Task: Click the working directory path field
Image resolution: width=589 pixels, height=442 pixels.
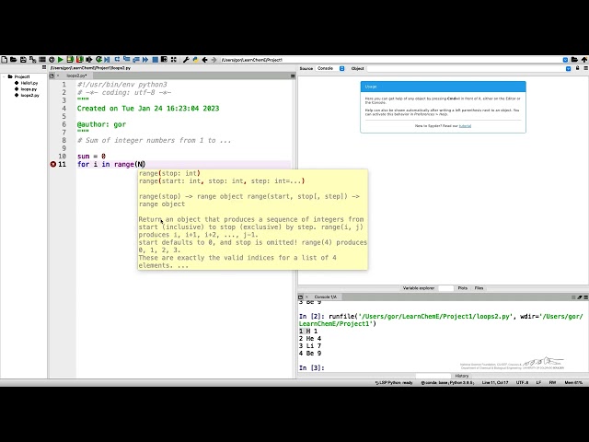Action: tap(392, 60)
